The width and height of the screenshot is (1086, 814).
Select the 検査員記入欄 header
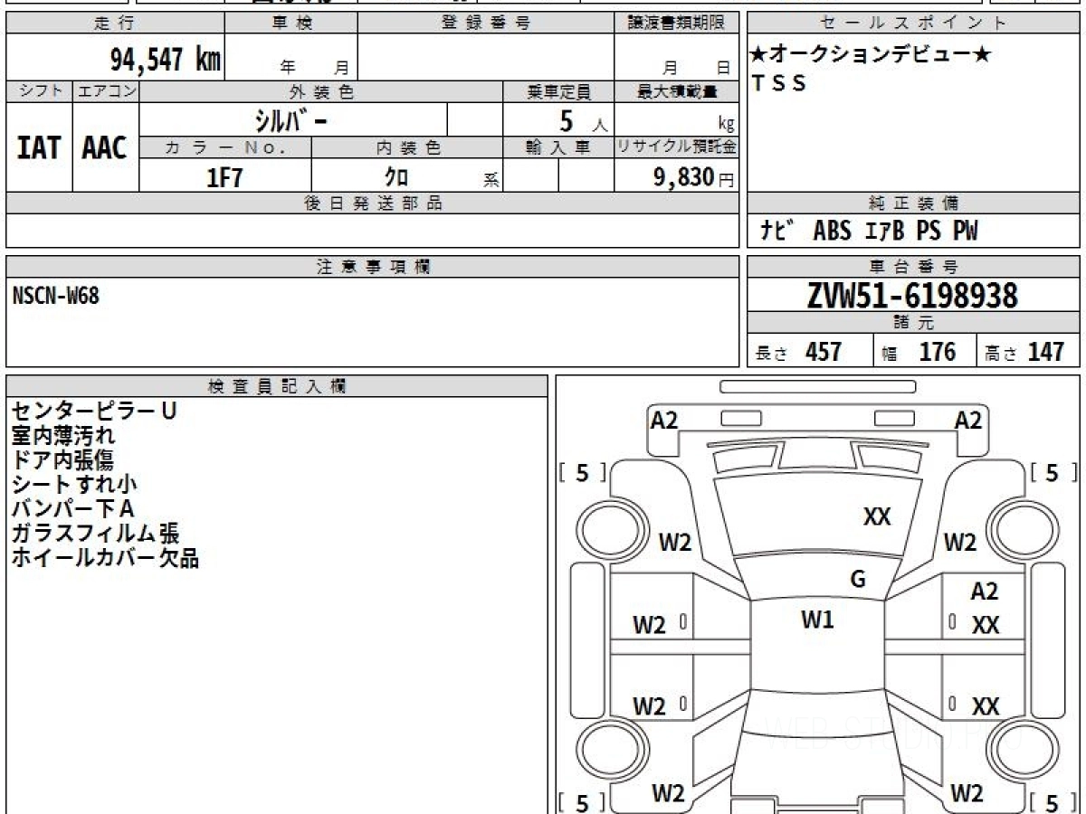[277, 386]
